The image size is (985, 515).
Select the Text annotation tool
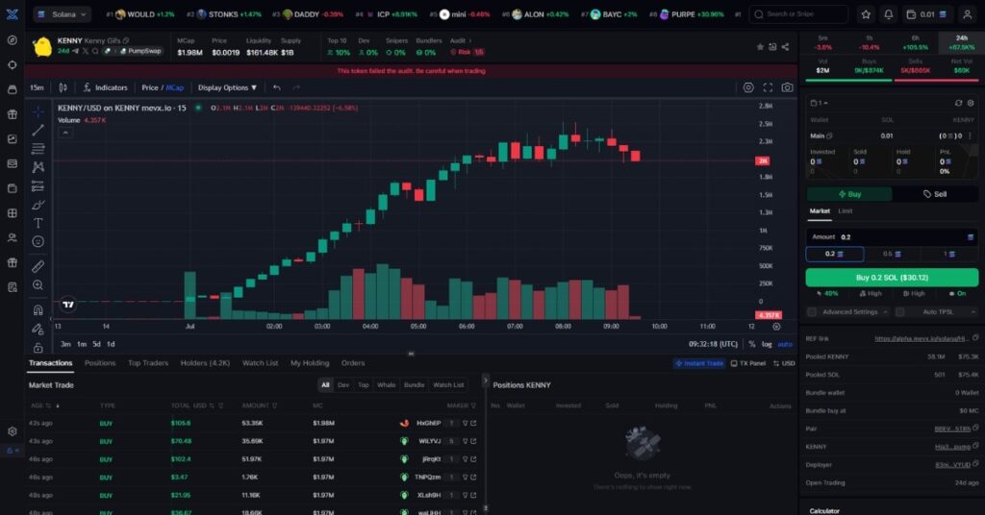pos(38,223)
